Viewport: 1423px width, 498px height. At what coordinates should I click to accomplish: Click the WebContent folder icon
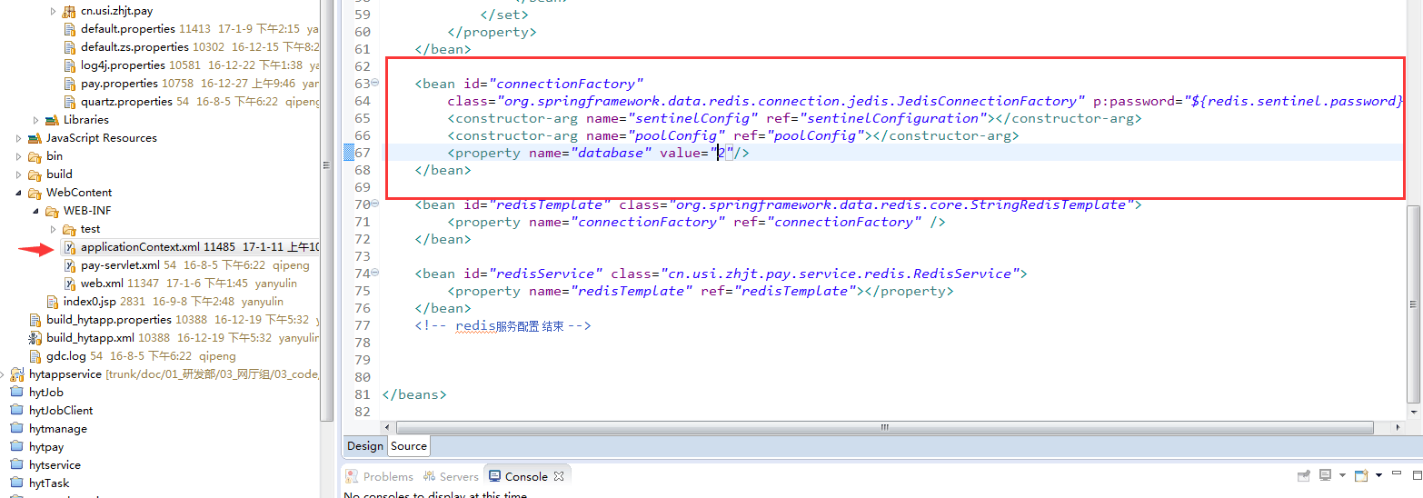[35, 193]
